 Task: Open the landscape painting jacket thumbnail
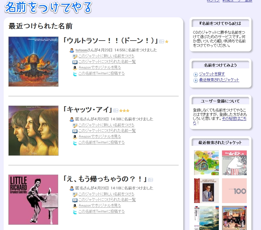(x=207, y=218)
